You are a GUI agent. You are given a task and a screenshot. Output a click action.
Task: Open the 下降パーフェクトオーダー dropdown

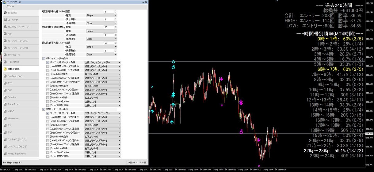102,113
